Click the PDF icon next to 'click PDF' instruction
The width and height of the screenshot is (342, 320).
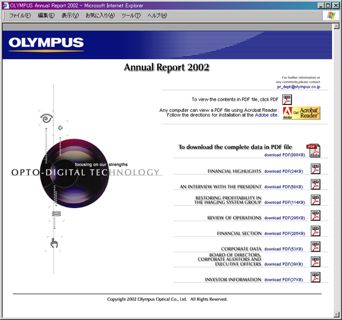coord(287,100)
